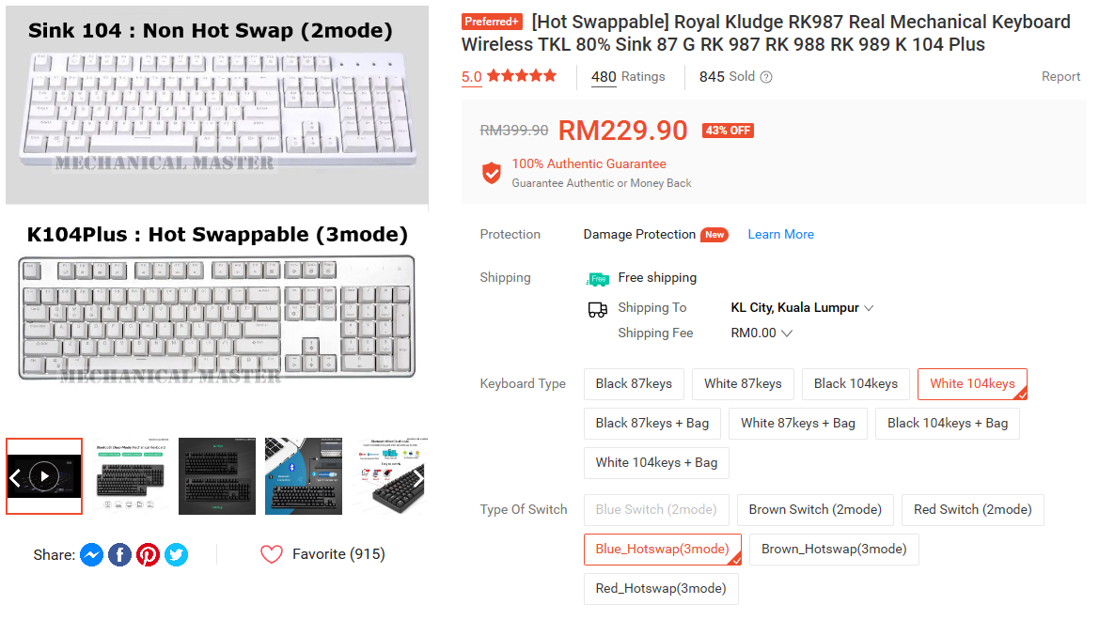Pick Red Switch (2mode) option
The height and width of the screenshot is (620, 1099).
pos(972,510)
